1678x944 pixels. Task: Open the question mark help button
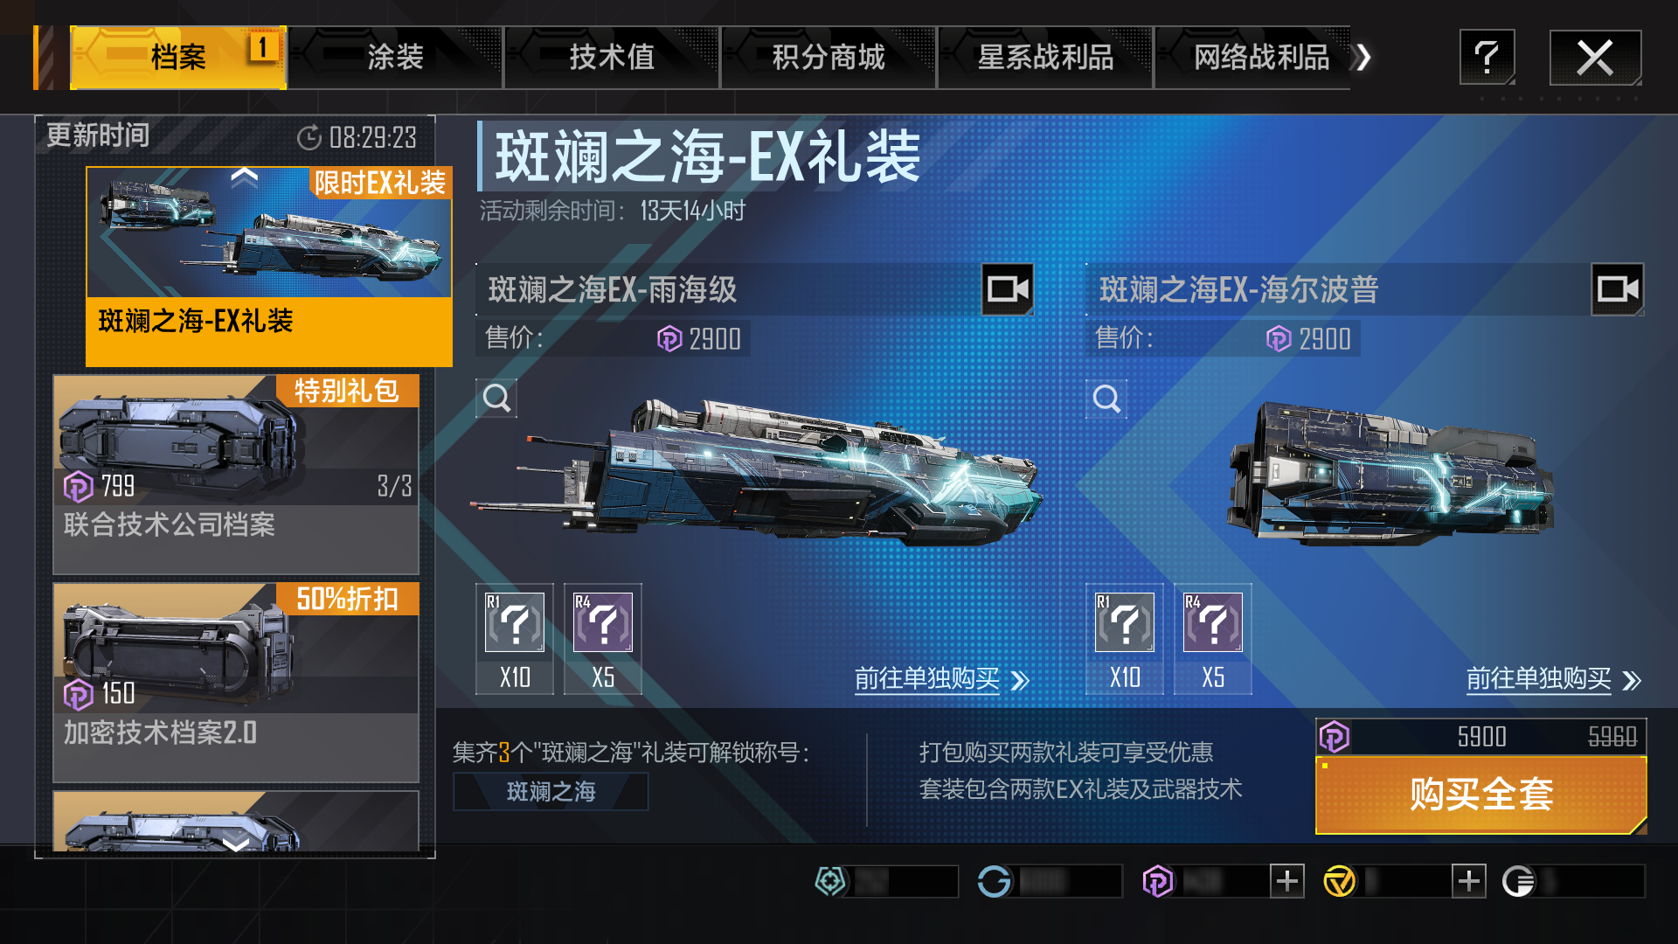point(1487,58)
